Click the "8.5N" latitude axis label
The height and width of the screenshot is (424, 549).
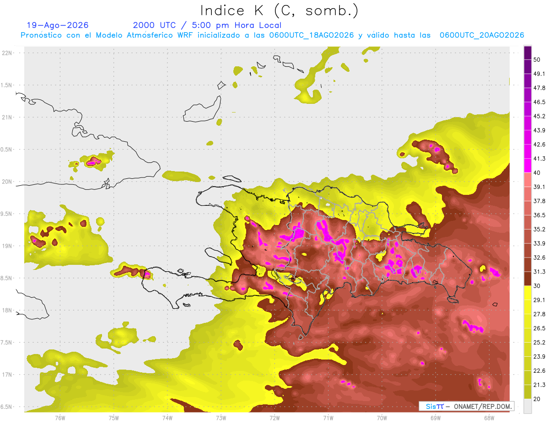tap(7, 278)
